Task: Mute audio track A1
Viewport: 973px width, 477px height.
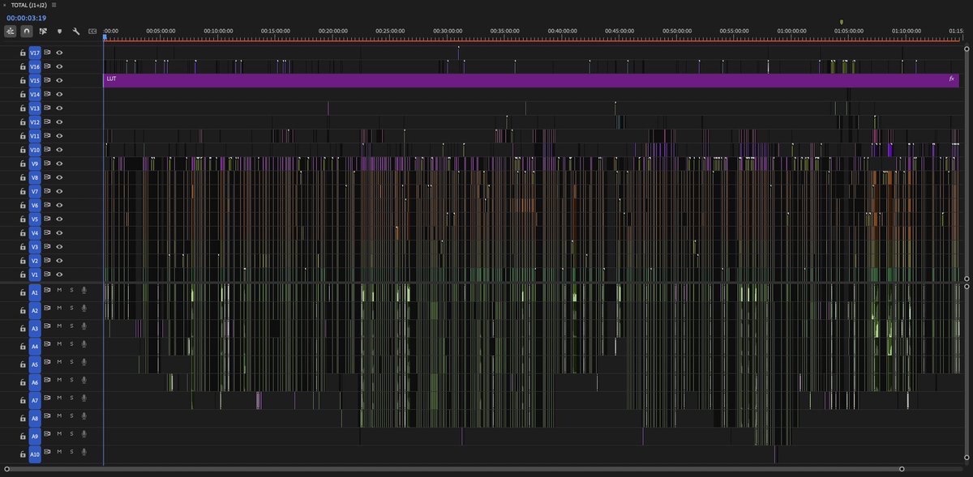Action: (59, 289)
